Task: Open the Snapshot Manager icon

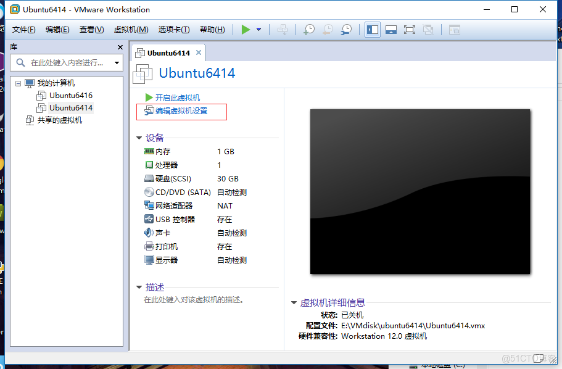Action: point(346,29)
